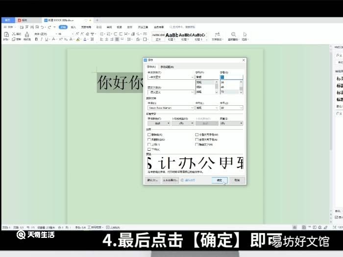Click the operation tips link
This screenshot has width=343, height=257.
(190, 180)
